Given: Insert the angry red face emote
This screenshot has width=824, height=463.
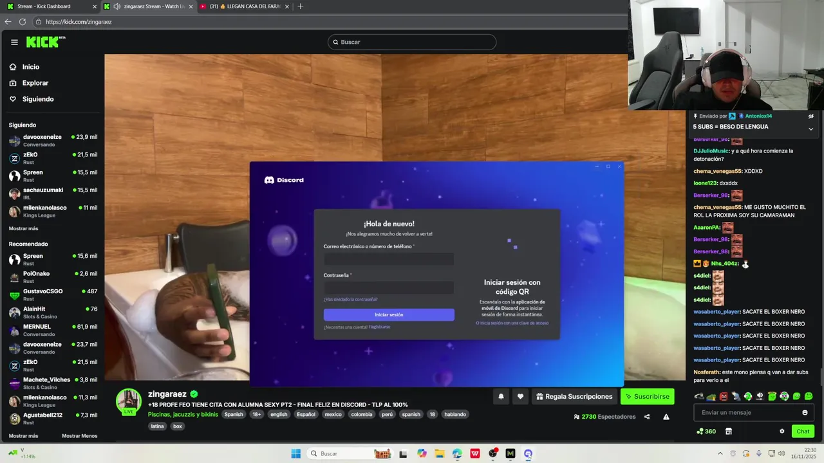Looking at the screenshot, I should (724, 397).
